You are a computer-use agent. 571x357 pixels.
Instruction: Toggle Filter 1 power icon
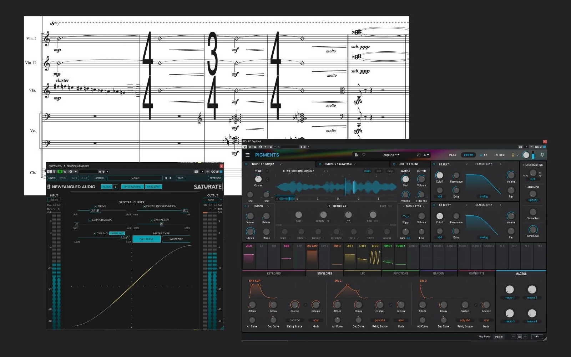pos(434,164)
